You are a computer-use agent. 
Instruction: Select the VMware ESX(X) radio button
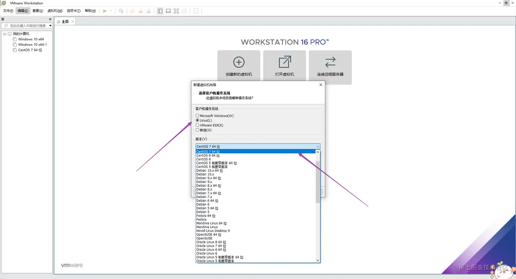tap(197, 125)
